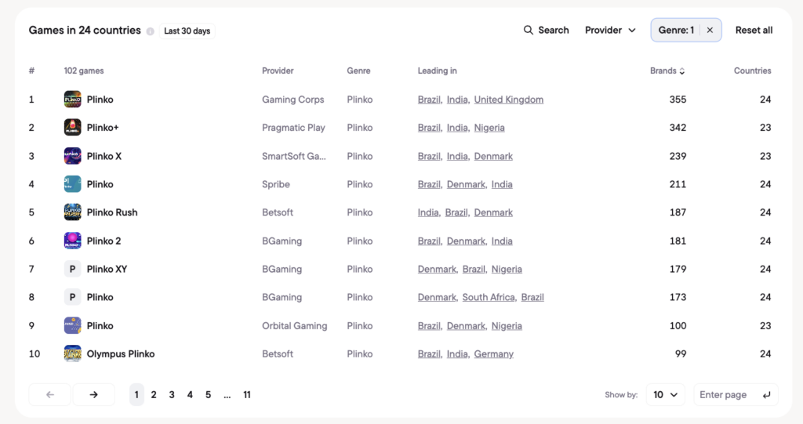Go to page 11

click(247, 395)
